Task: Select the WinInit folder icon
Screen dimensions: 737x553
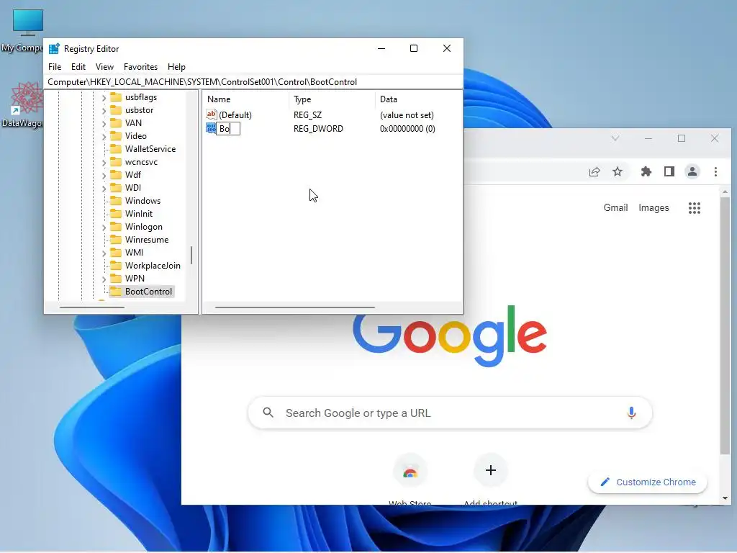Action: pos(116,213)
